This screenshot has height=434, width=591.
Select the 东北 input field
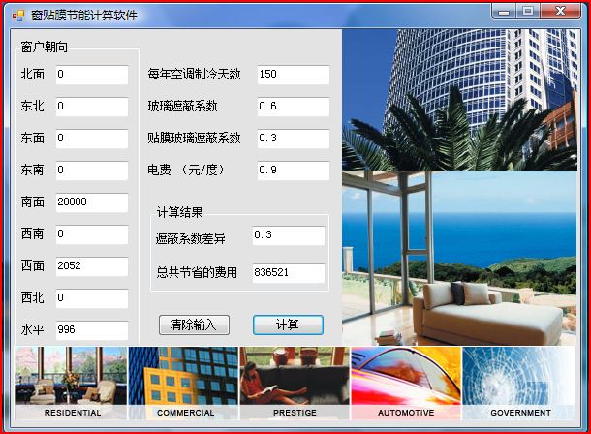[x=92, y=107]
